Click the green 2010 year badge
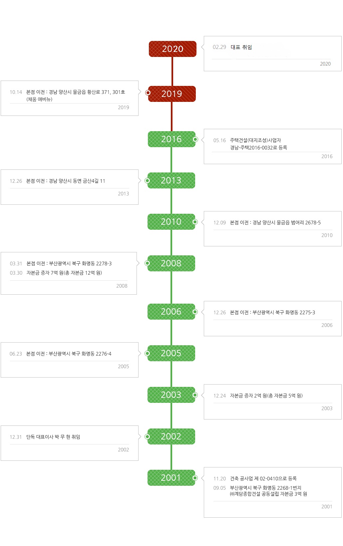This screenshot has height=546, width=343. [171, 222]
